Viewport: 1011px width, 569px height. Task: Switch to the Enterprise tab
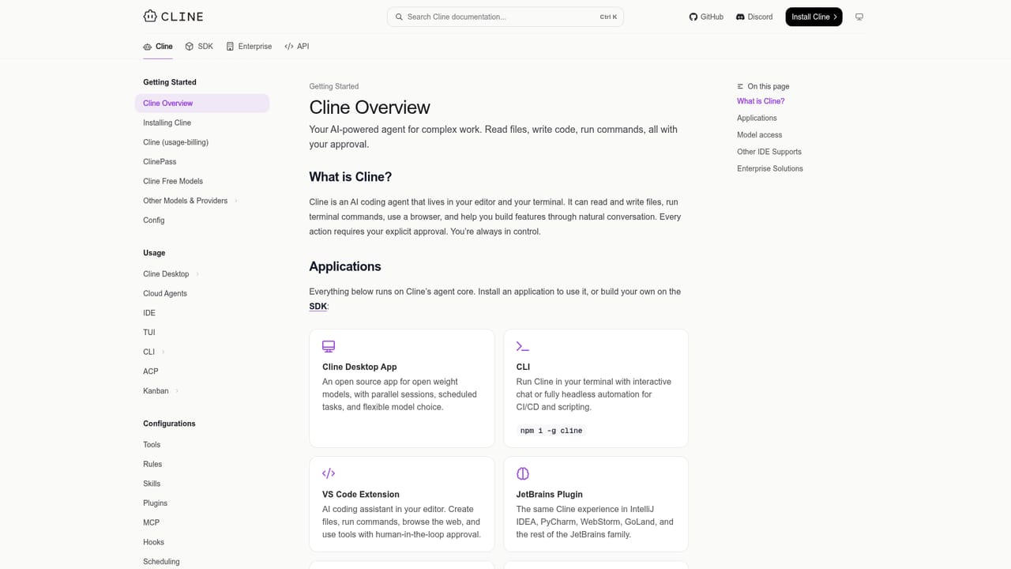tap(249, 47)
